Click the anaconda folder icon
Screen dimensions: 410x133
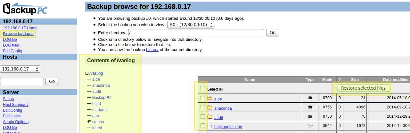tap(210, 107)
